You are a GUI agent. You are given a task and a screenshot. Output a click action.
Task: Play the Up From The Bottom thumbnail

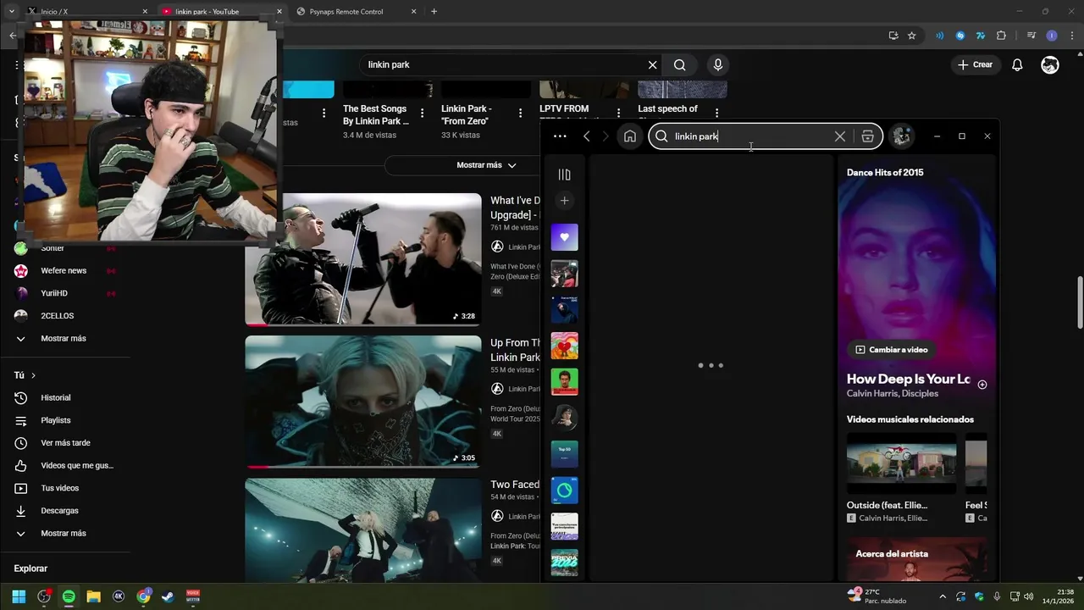[363, 402]
